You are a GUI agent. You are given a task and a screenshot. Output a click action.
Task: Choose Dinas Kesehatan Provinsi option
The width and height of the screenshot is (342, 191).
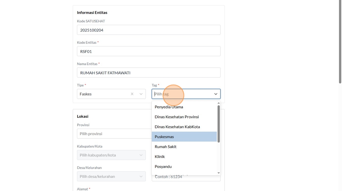pyautogui.click(x=177, y=117)
